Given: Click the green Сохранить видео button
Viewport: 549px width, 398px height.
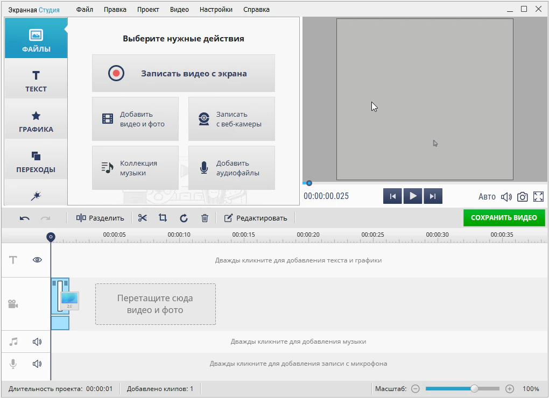Looking at the screenshot, I should [x=504, y=218].
